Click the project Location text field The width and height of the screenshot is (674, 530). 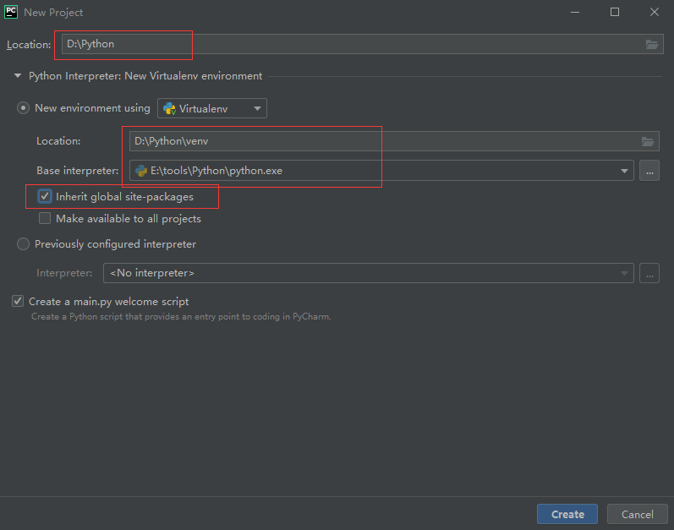(338, 44)
